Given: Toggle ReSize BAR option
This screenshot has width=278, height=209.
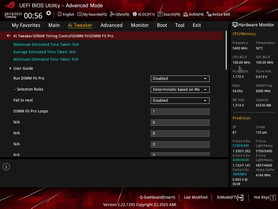Looking at the screenshot, I should pyautogui.click(x=218, y=14).
